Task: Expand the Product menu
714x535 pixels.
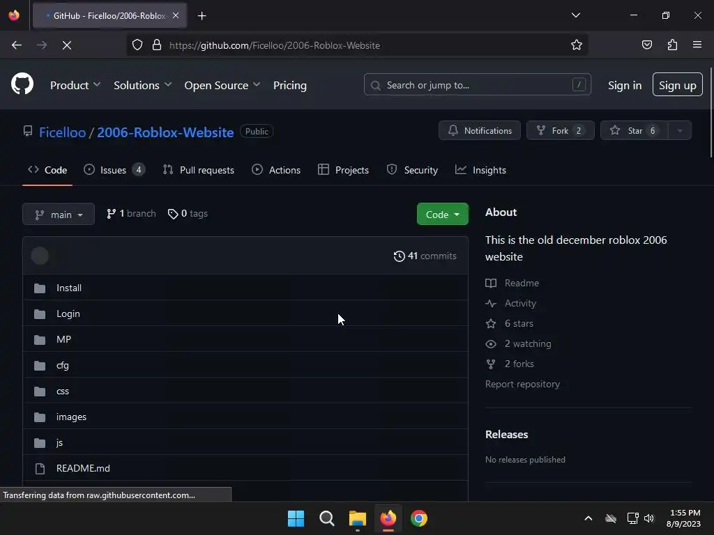Action: [x=75, y=85]
